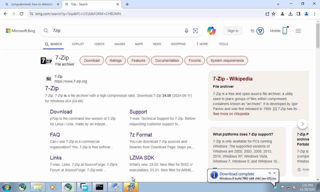Share this page from address bar
Screen dimensions: 320x192
coord(267,14)
